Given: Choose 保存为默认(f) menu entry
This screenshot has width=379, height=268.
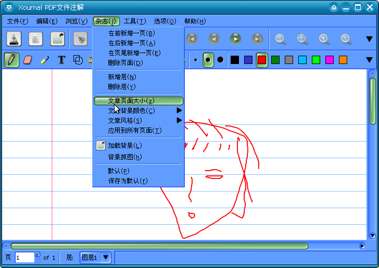Looking at the screenshot, I should (138, 181).
